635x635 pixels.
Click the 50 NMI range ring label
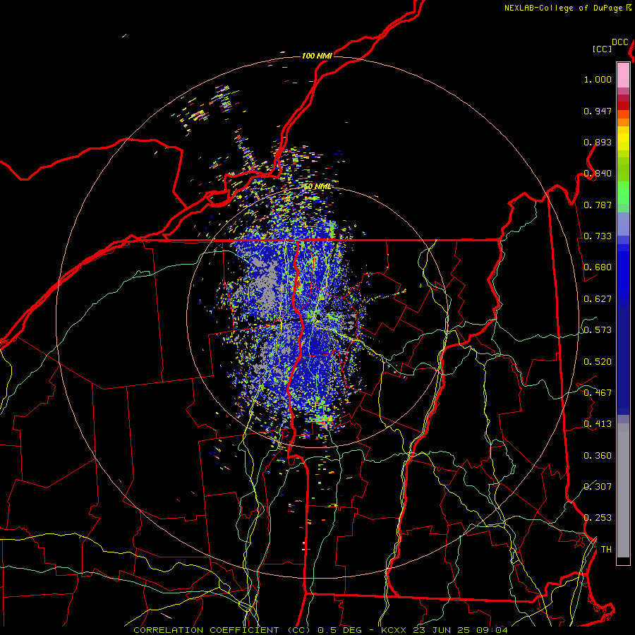pos(317,186)
